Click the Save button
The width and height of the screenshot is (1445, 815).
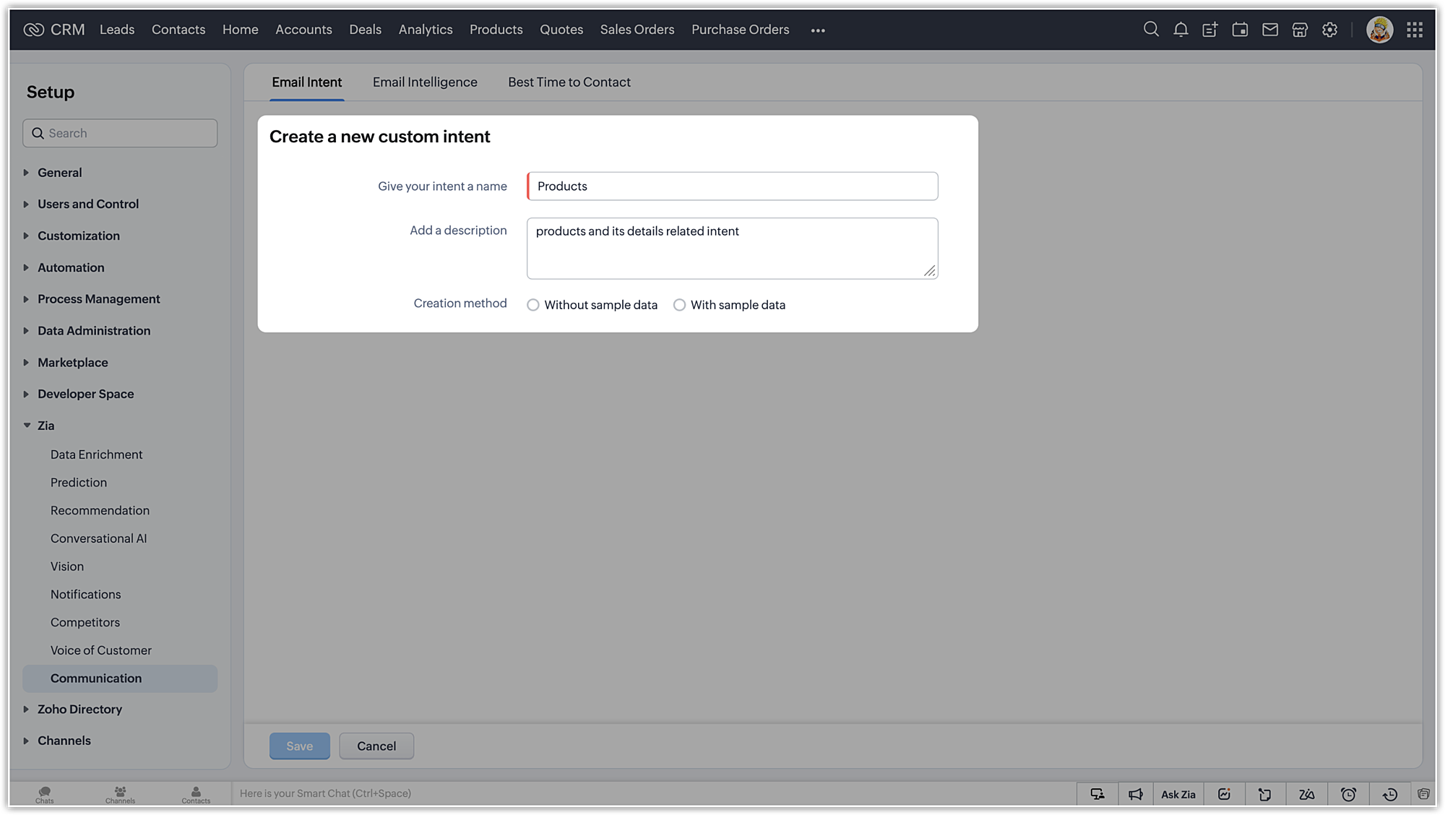click(x=299, y=746)
